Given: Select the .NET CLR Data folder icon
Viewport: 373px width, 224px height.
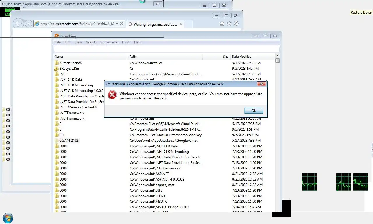Looking at the screenshot, I should [x=57, y=80].
